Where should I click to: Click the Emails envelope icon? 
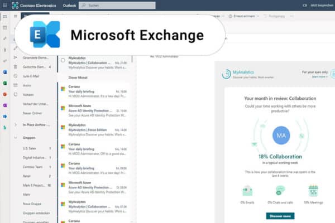point(247,191)
